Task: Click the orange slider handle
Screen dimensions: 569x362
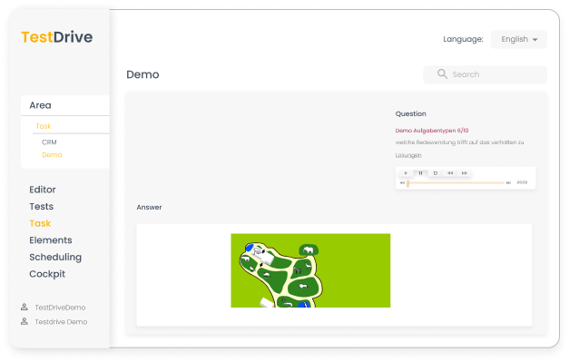Action: coord(407,182)
